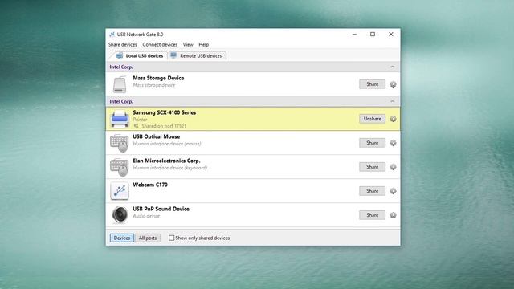Switch to Remote USB devices tab
Screen dimensions: 514x289
coord(197,55)
